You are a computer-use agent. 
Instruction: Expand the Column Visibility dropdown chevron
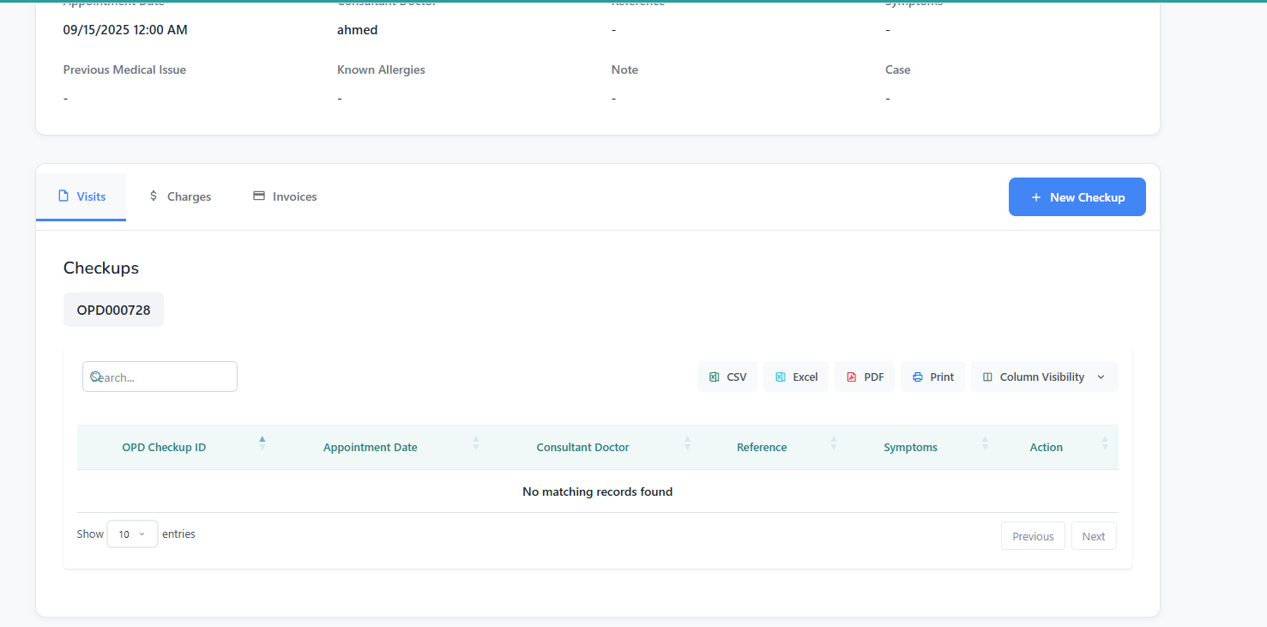click(x=1101, y=377)
